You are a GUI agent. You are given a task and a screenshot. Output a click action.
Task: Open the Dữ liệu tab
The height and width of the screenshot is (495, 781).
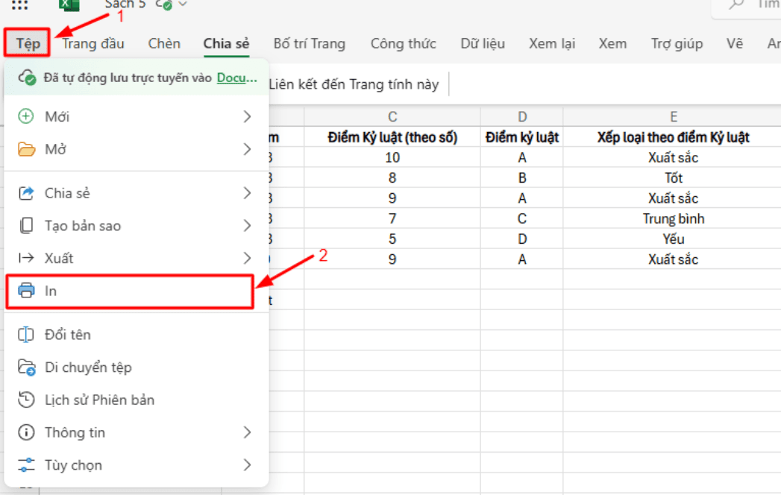coord(483,44)
